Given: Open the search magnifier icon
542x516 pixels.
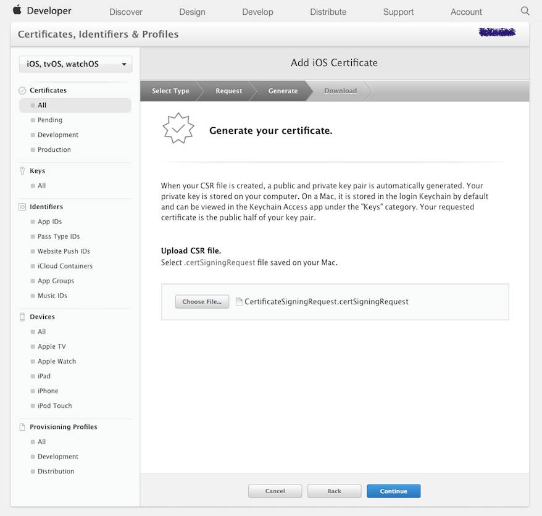Looking at the screenshot, I should tap(525, 10).
